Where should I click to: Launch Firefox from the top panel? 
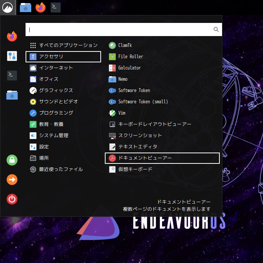tap(41, 8)
